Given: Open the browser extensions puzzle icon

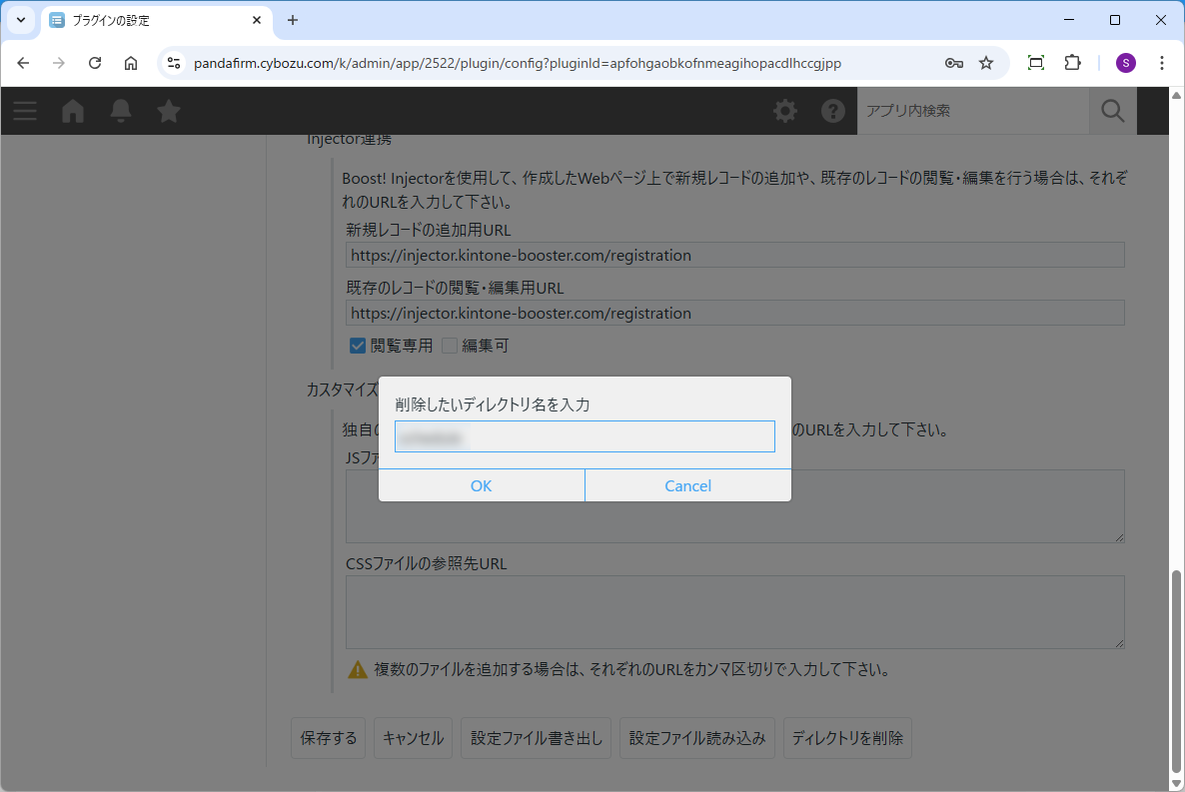Looking at the screenshot, I should tap(1072, 63).
